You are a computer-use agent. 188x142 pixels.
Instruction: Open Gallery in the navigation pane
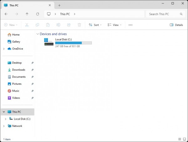(18, 42)
